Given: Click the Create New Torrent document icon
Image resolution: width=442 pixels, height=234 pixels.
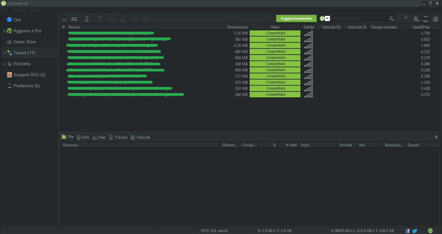Looking at the screenshot, I should click(87, 19).
